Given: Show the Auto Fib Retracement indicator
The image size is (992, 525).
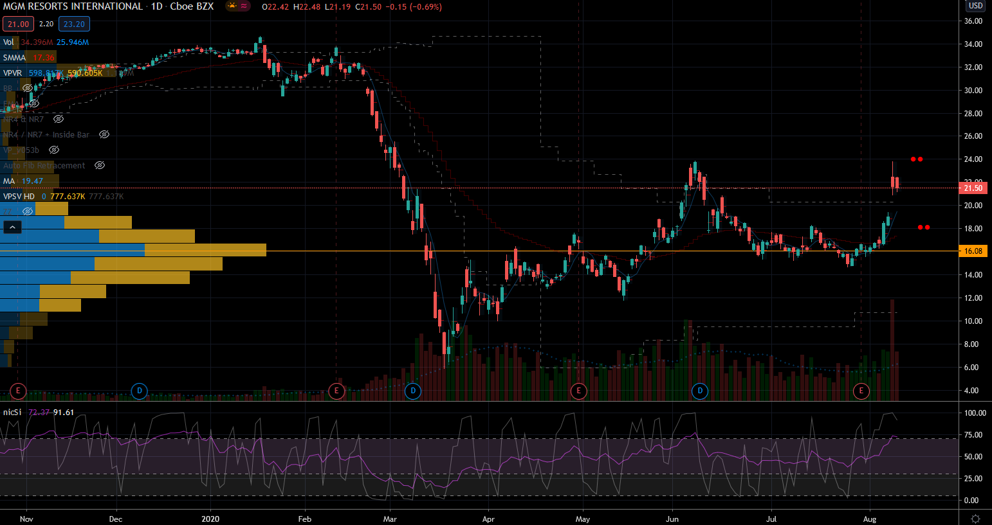Looking at the screenshot, I should pos(100,165).
